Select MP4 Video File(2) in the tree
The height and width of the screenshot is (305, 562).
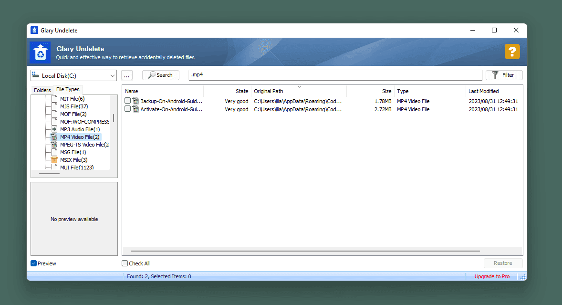pos(80,137)
